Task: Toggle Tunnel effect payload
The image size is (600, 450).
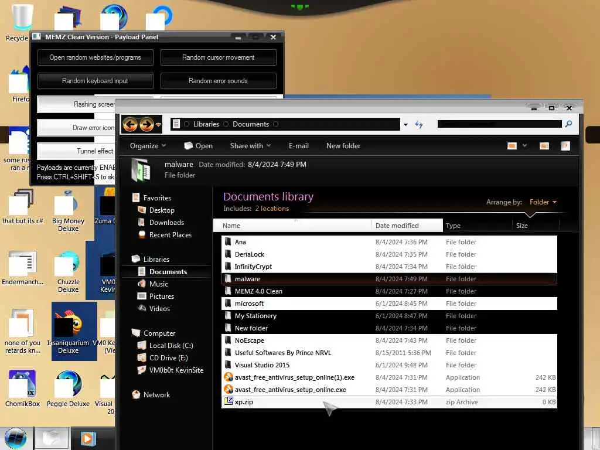Action: coord(77,151)
